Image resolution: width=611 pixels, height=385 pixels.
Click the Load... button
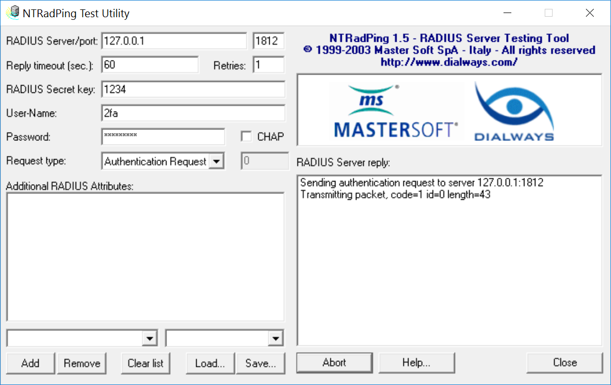pos(210,363)
